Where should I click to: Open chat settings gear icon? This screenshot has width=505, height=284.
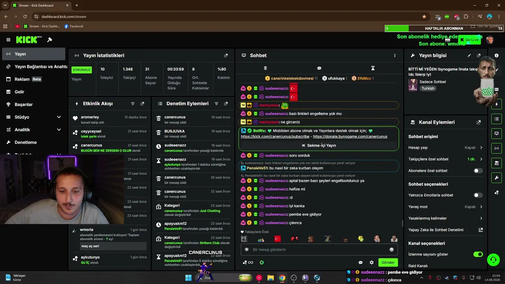pyautogui.click(x=371, y=262)
